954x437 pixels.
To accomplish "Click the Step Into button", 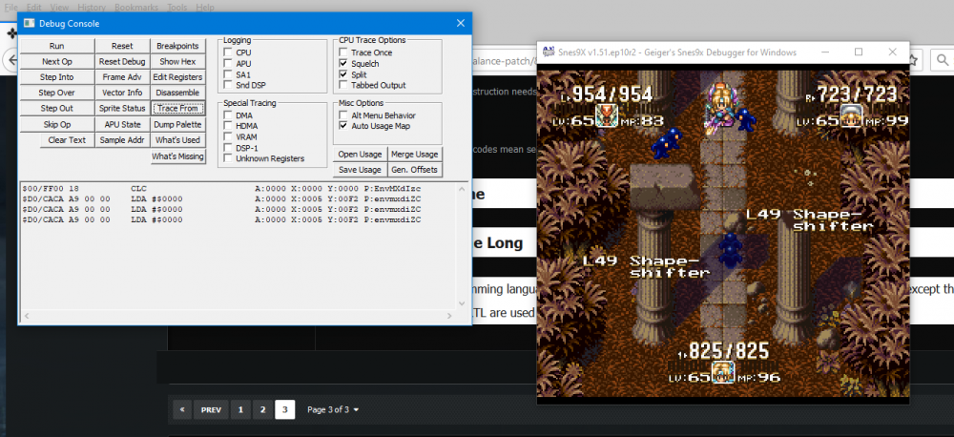I will [57, 77].
